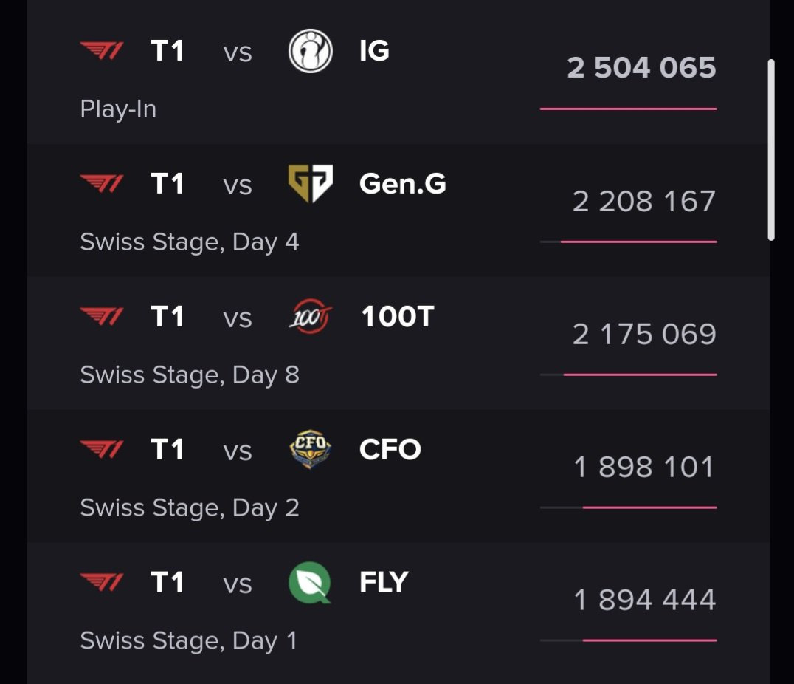Click the Play-In stage label
The height and width of the screenshot is (684, 794).
click(x=118, y=109)
